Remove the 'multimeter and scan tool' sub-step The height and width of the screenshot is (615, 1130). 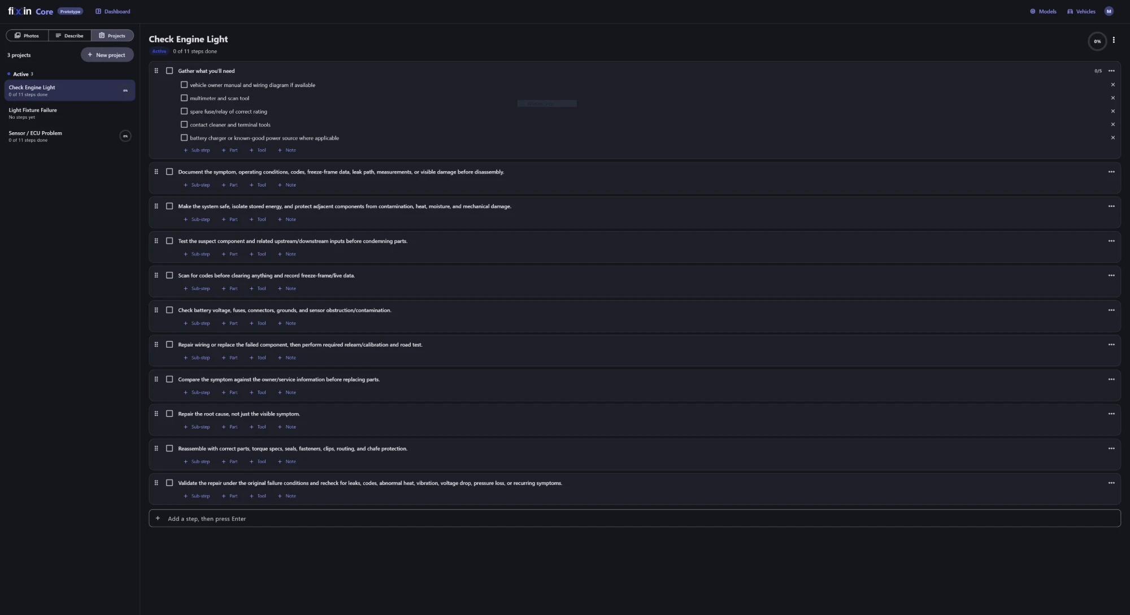pyautogui.click(x=1113, y=98)
